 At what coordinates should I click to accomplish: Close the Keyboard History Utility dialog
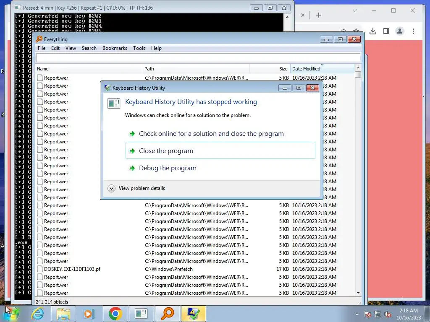pos(312,88)
